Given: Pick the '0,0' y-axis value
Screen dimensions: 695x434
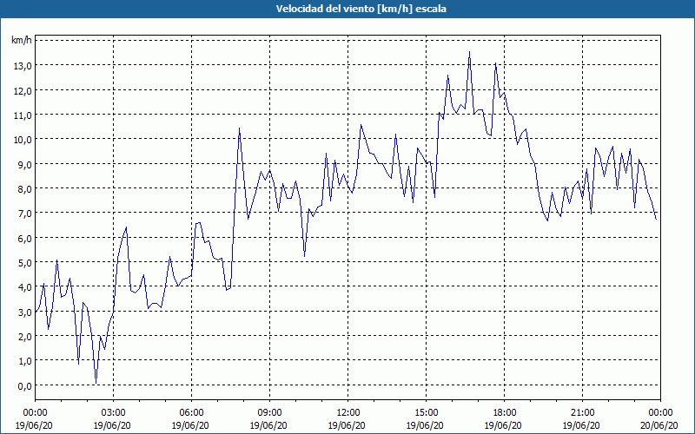Looking at the screenshot, I should point(25,385).
